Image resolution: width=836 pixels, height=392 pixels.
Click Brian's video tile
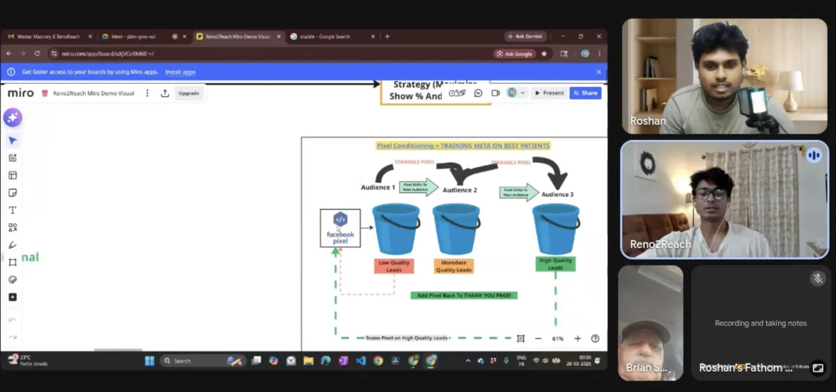point(651,322)
